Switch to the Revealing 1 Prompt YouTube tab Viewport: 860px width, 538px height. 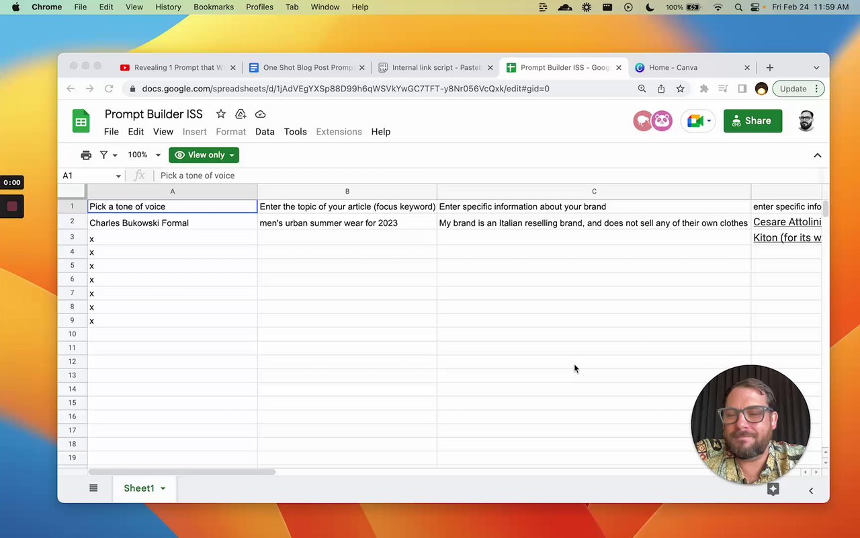(177, 67)
